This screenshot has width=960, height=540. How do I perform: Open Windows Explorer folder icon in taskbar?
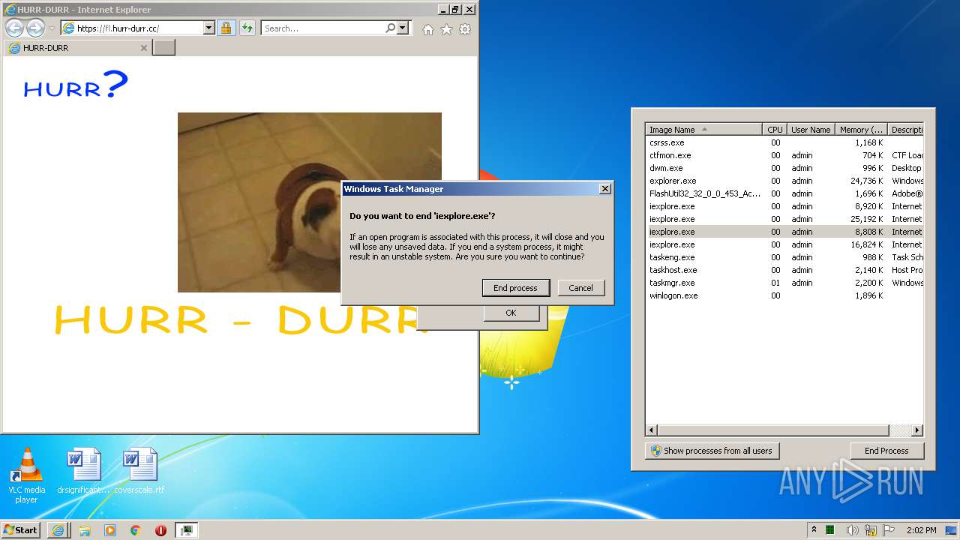coord(85,530)
